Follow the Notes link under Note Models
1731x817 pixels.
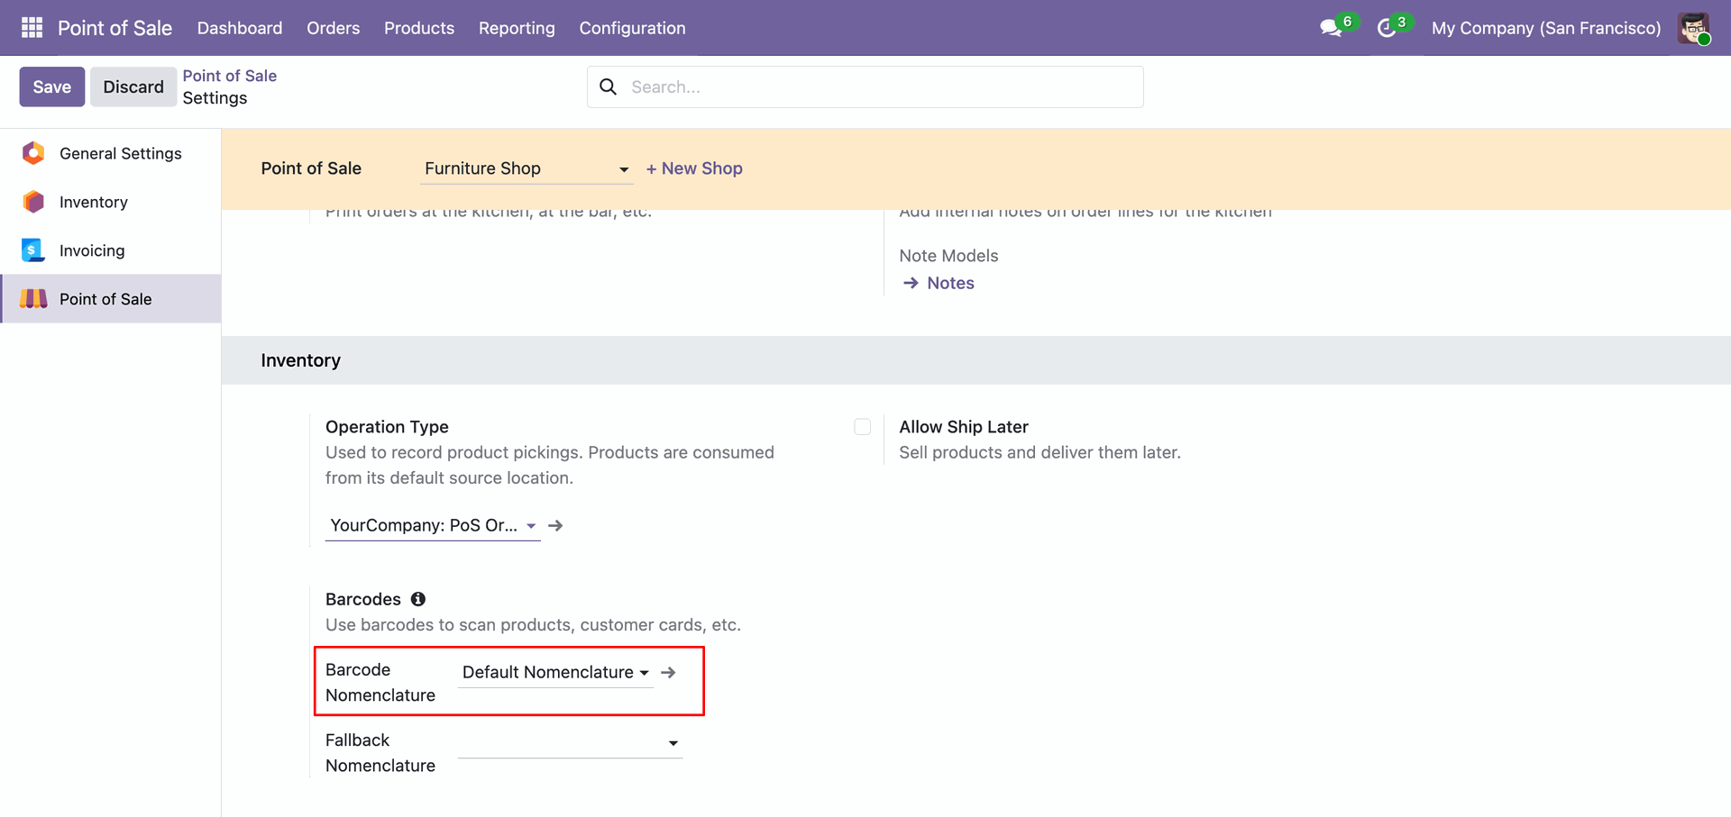coord(950,283)
